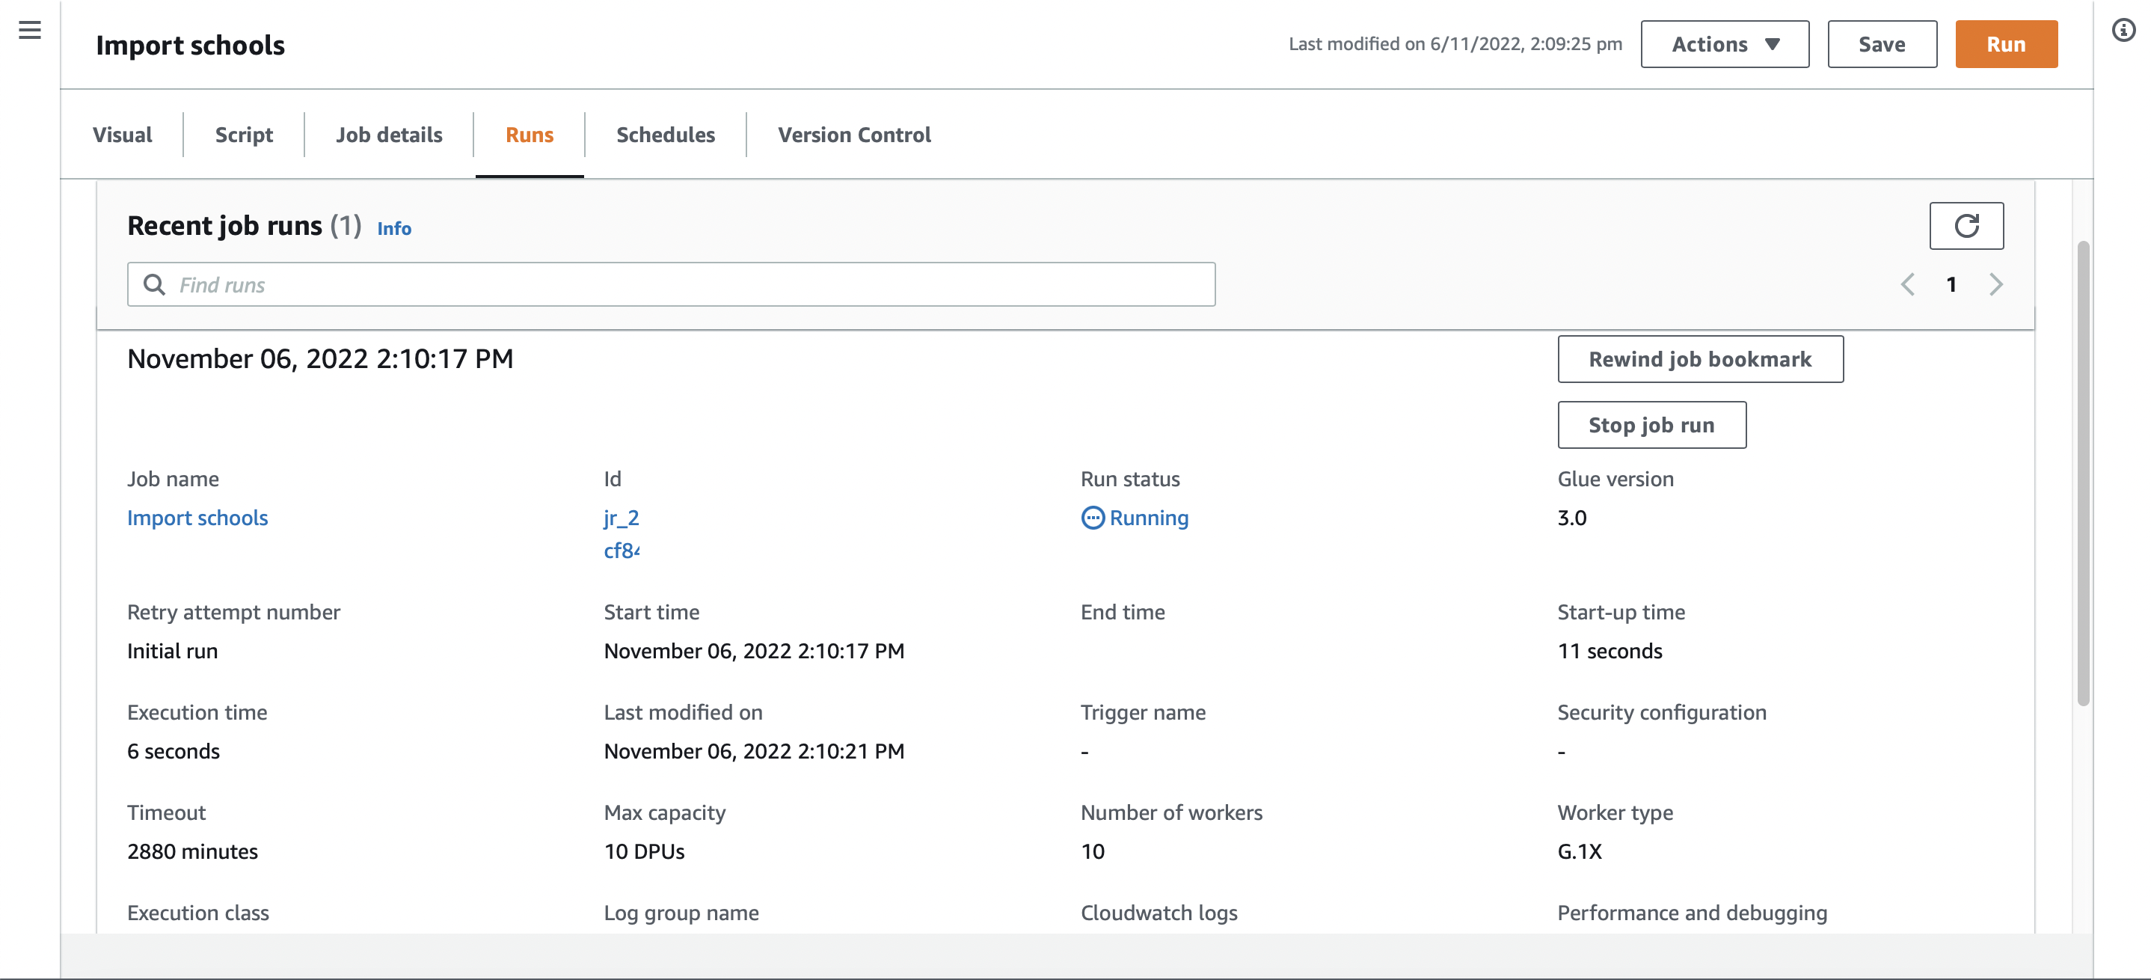The image size is (2151, 980).
Task: Click the 'Log group name' label
Action: 681,913
